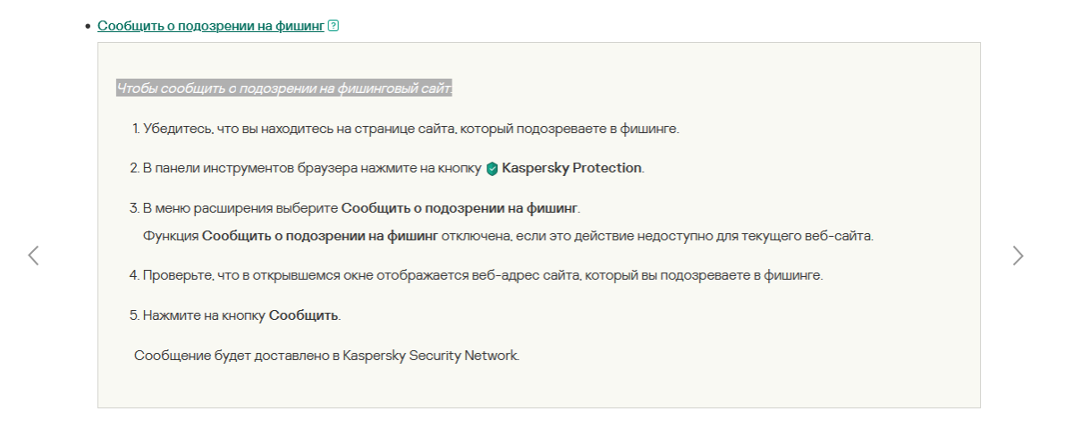Screen dimensions: 1073x428
Task: Click "В меню расширения выберите" text
Action: (241, 208)
